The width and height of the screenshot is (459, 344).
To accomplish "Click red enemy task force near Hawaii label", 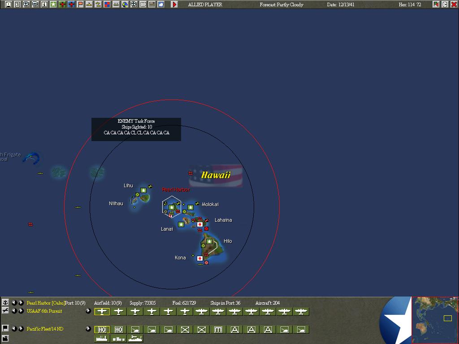I will 191,173.
